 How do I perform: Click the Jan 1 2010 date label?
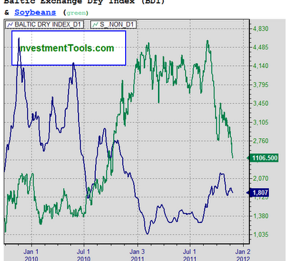coord(31,255)
